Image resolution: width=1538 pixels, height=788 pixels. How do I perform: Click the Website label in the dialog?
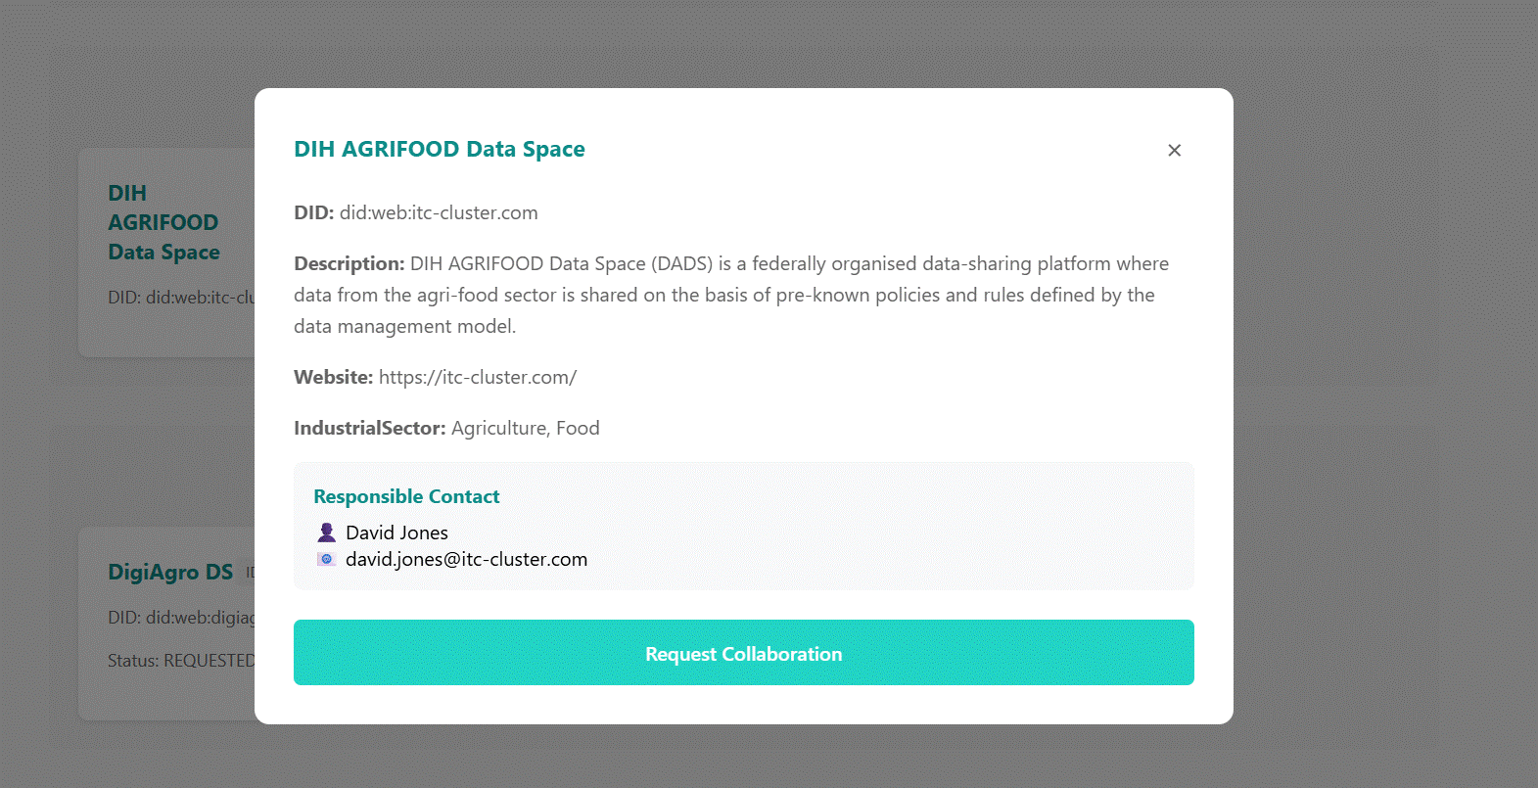(x=333, y=377)
